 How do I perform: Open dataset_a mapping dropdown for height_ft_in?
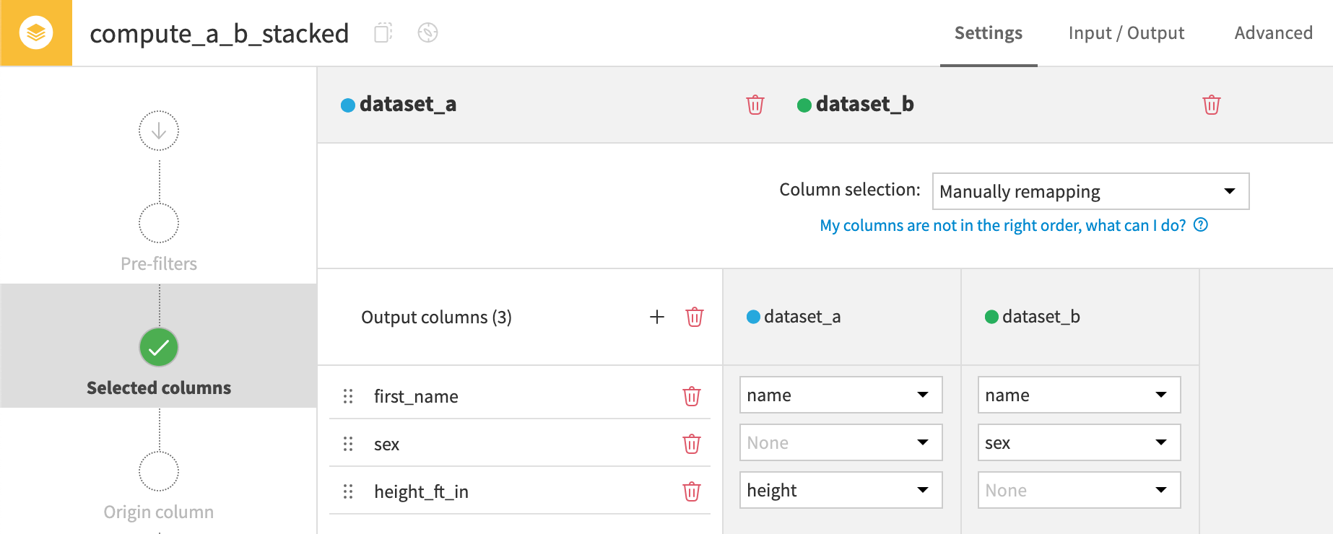[841, 490]
